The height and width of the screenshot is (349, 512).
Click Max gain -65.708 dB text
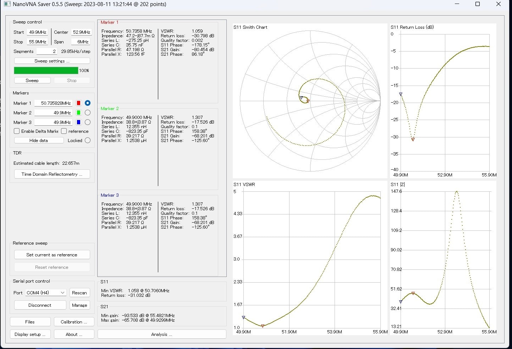(138, 320)
